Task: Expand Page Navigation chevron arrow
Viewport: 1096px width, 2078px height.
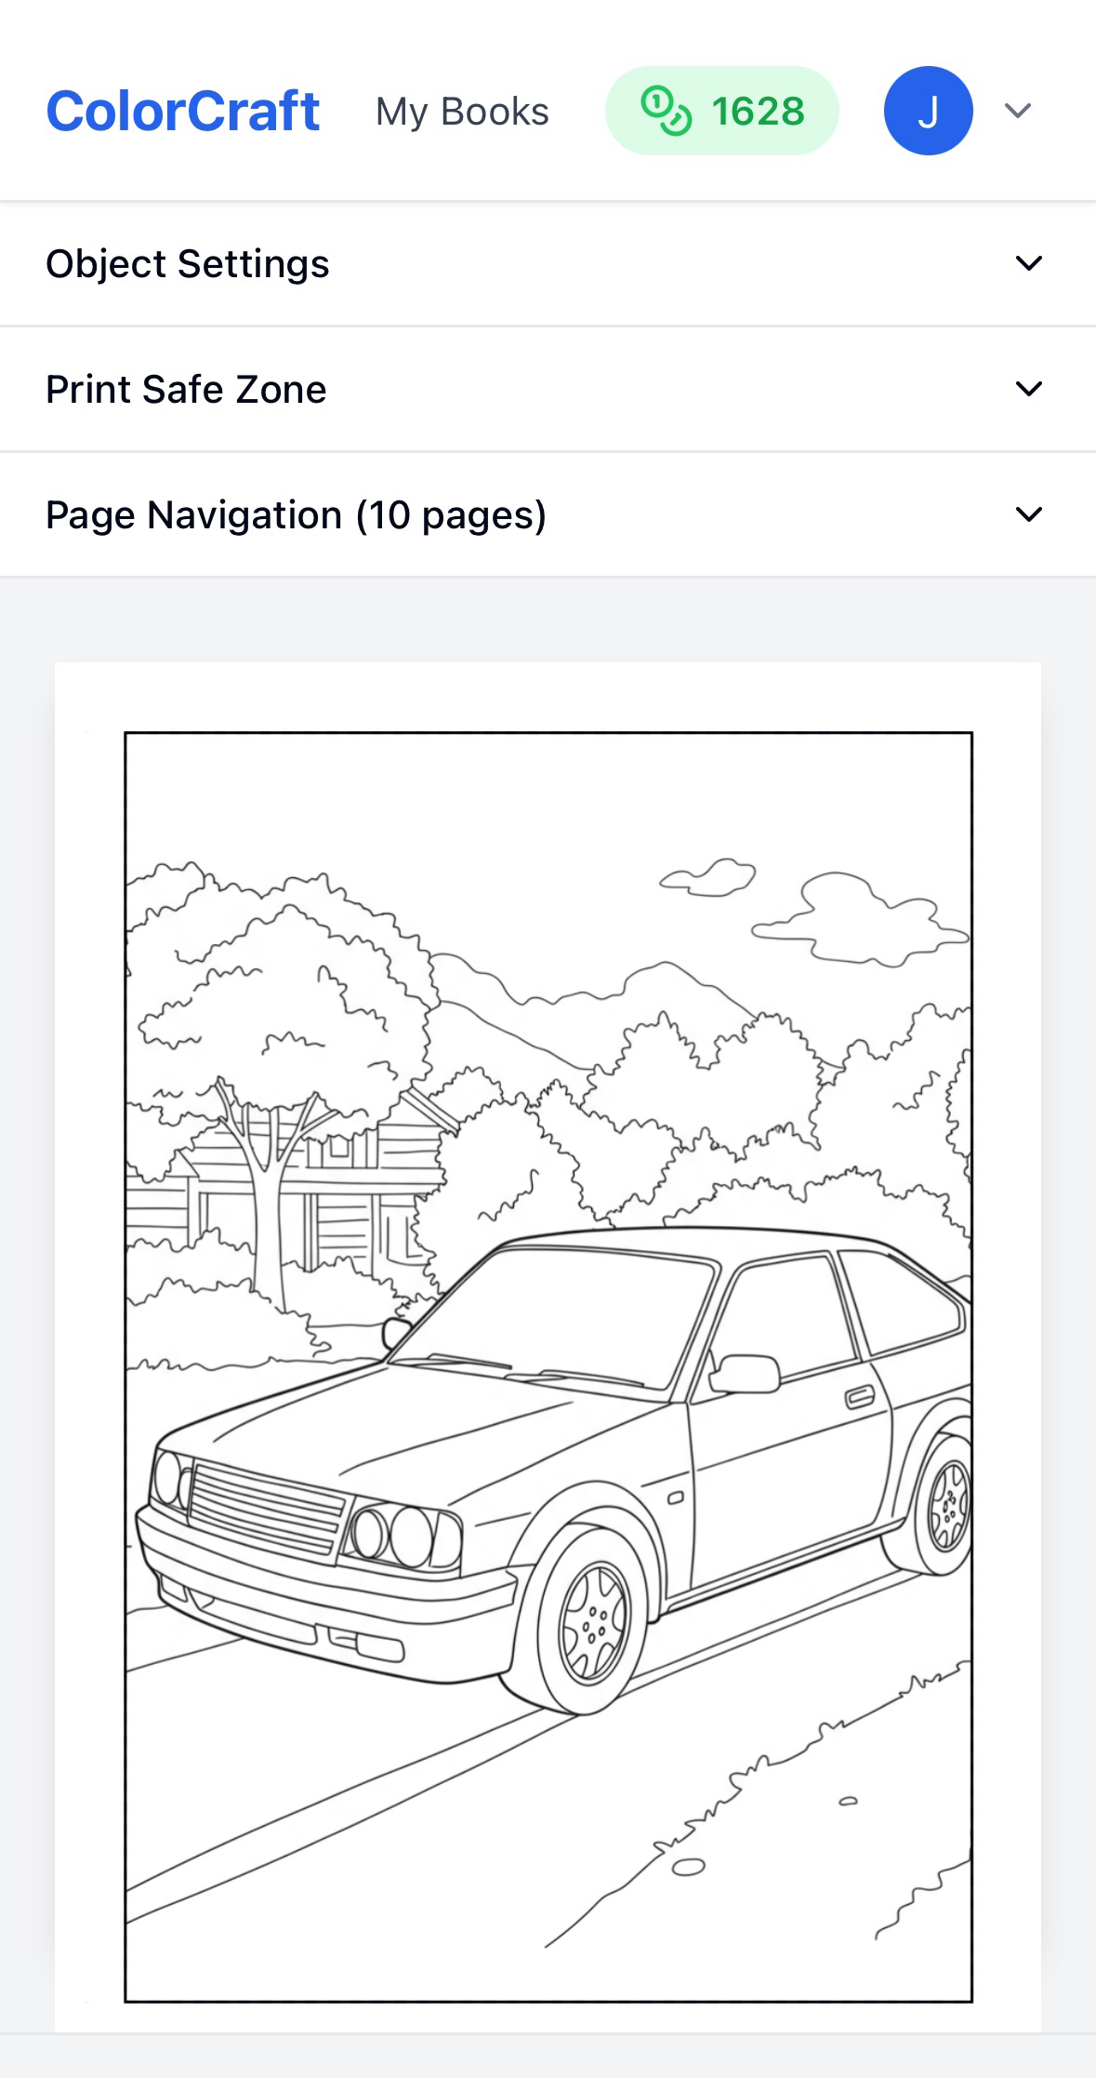Action: click(x=1028, y=514)
